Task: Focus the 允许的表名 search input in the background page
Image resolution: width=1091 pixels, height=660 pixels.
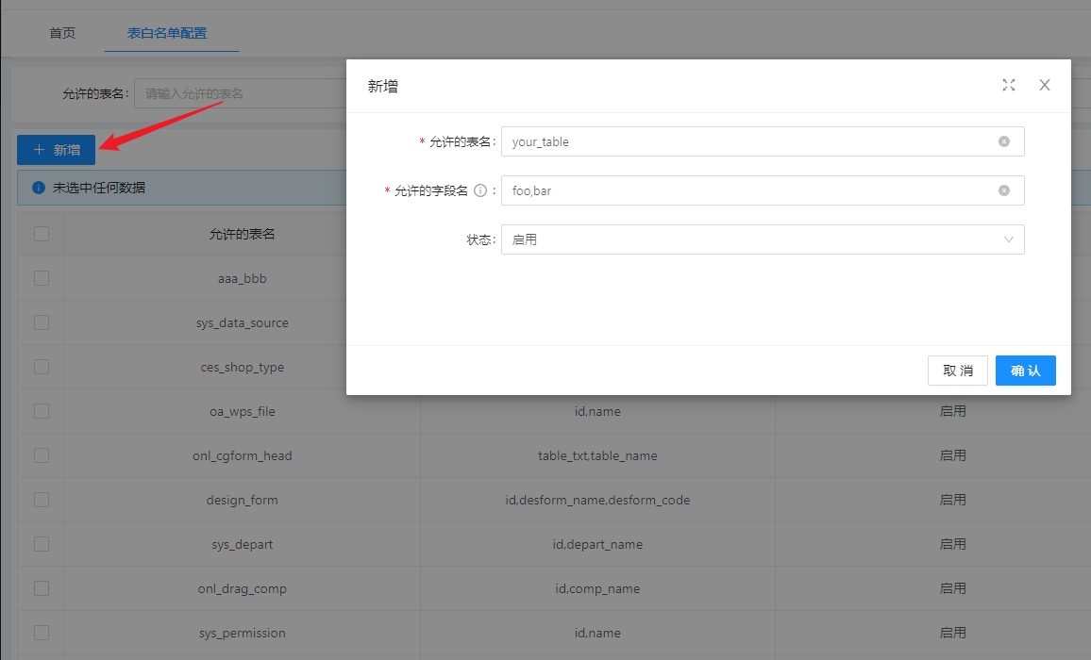Action: (x=241, y=93)
